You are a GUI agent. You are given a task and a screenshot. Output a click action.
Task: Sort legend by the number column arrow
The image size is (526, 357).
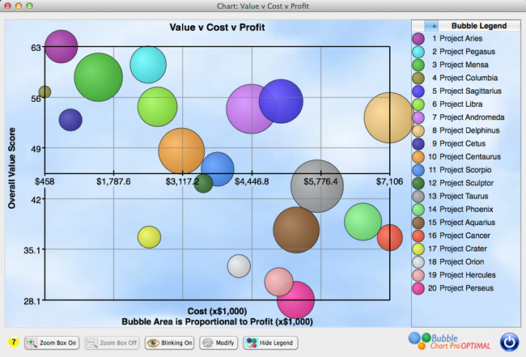point(426,26)
